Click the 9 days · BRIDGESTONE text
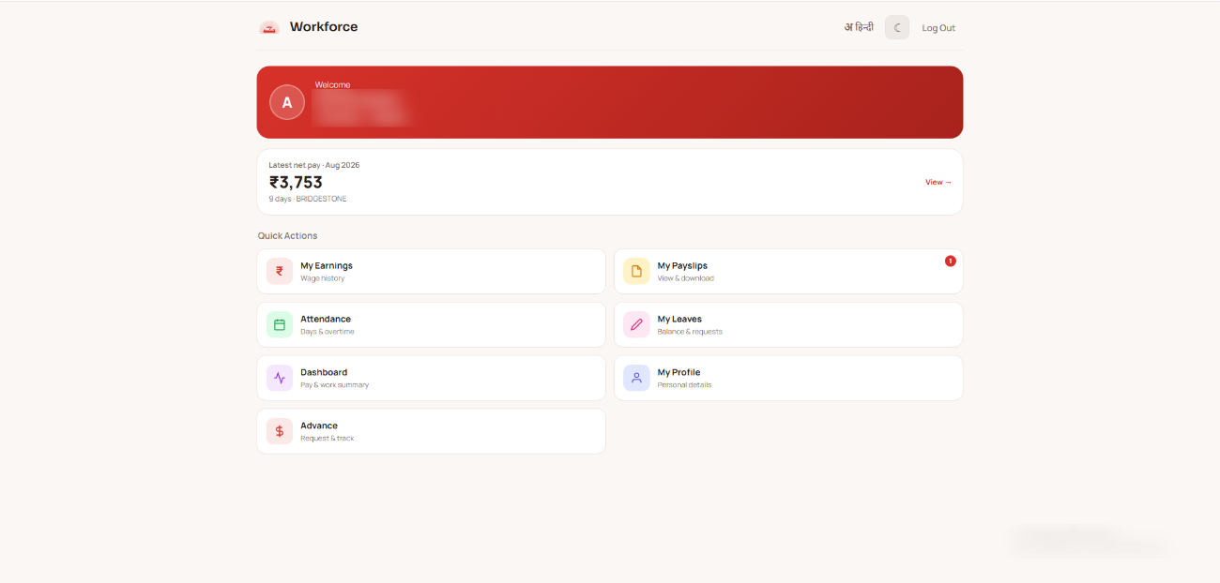1220x583 pixels. (x=308, y=199)
